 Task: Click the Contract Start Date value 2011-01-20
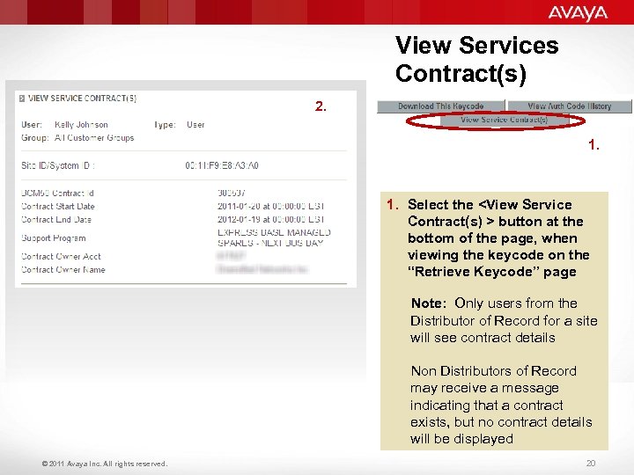point(270,207)
